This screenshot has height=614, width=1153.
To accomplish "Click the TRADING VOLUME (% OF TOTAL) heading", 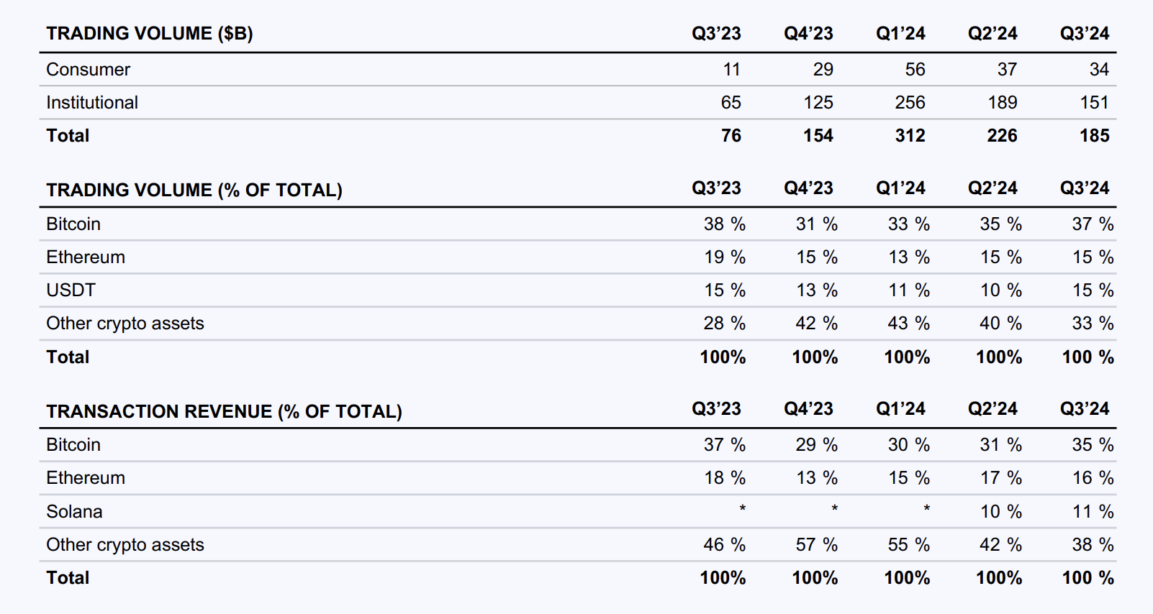I will [x=194, y=191].
